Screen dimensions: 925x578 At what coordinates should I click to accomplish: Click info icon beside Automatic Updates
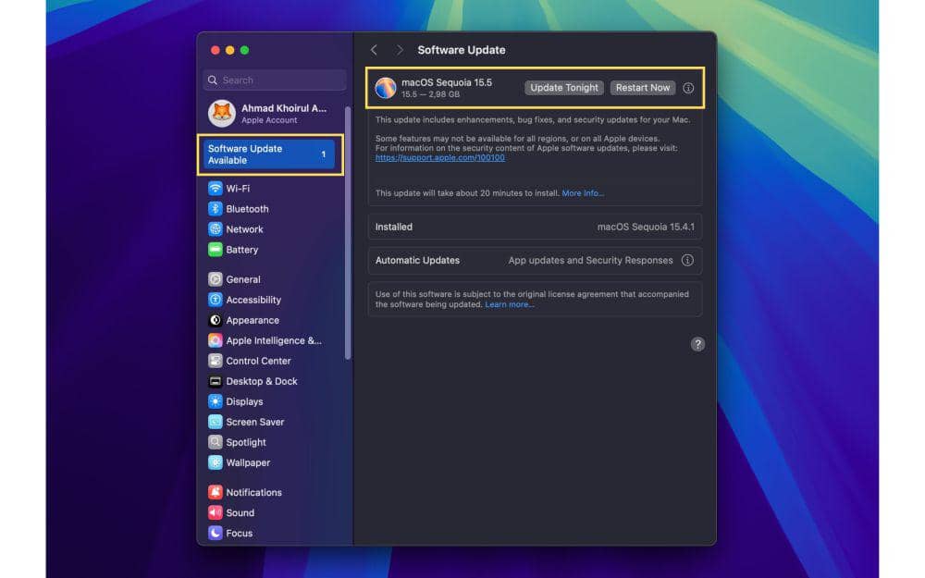click(x=687, y=260)
